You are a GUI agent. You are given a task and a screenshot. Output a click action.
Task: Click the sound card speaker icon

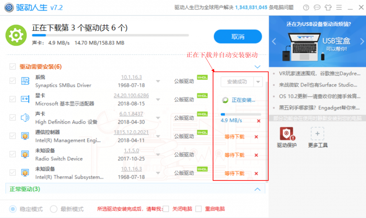pyautogui.click(x=25, y=118)
